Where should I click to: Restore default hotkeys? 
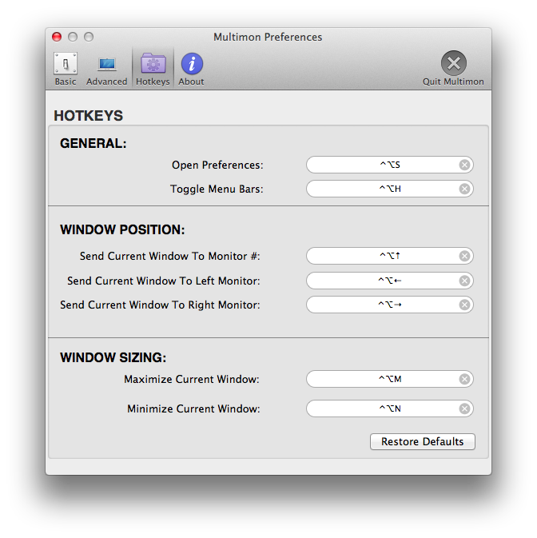coord(423,441)
